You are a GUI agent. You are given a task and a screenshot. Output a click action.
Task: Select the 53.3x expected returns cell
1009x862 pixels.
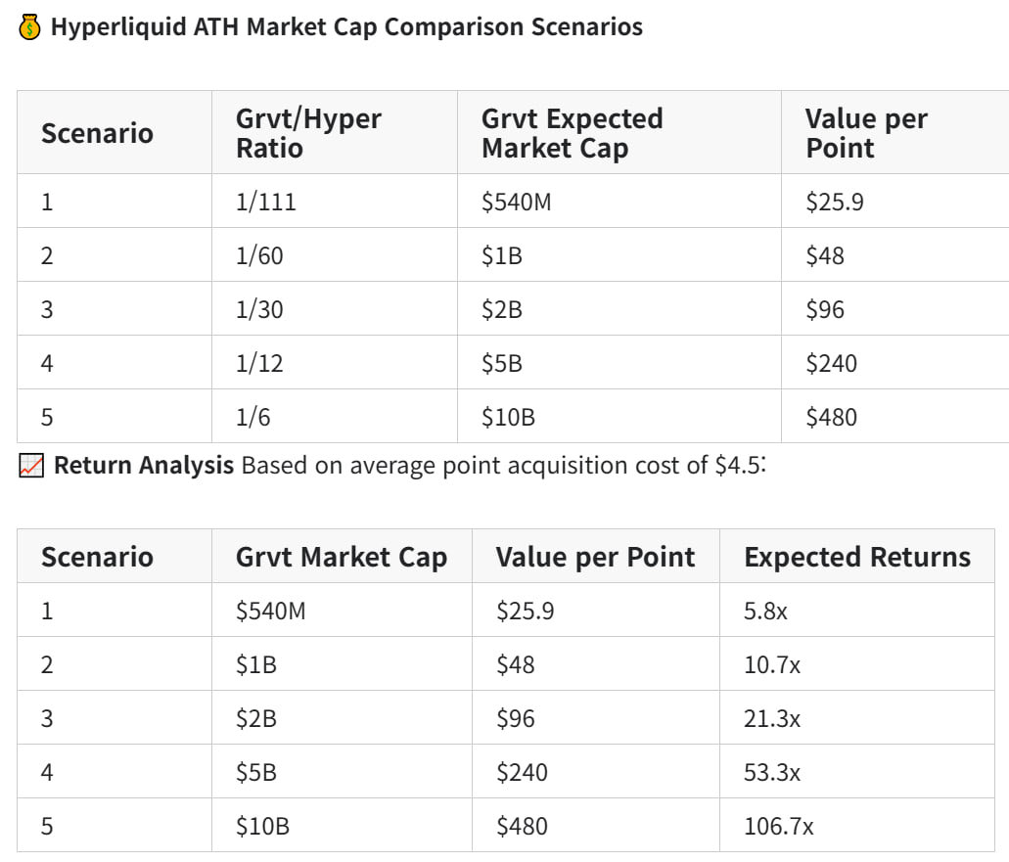pyautogui.click(x=772, y=773)
